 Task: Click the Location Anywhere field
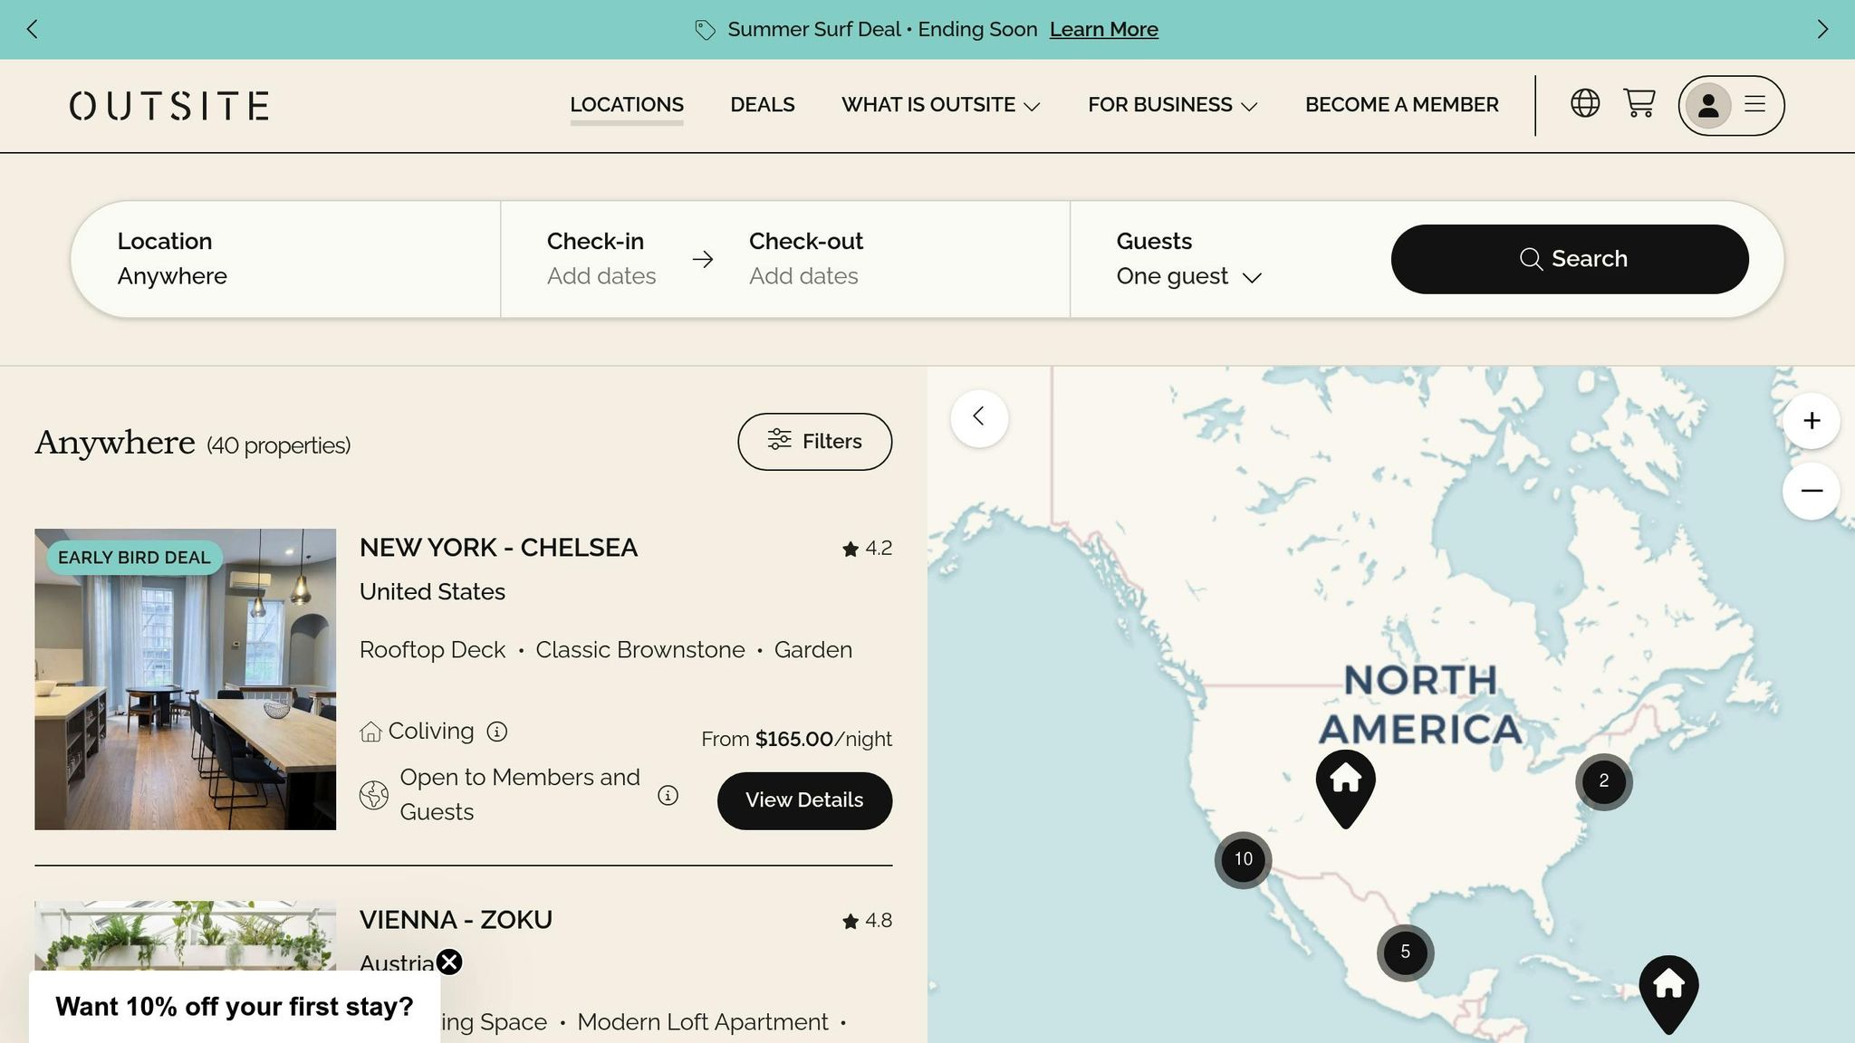[x=285, y=259]
